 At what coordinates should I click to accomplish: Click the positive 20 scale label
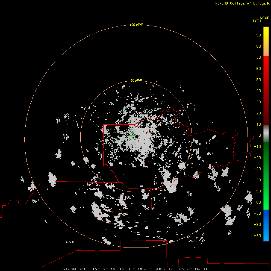259,113
